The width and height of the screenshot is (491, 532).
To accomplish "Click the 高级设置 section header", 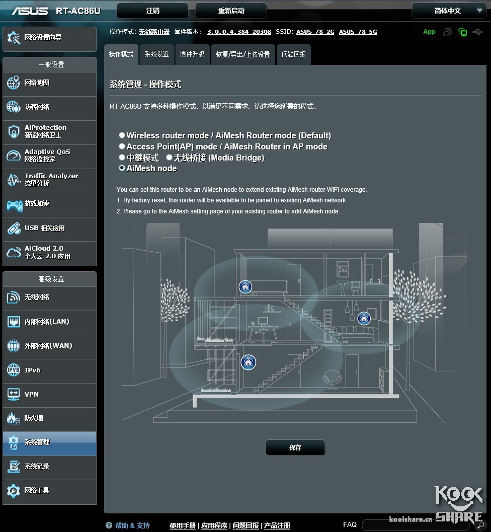I will click(x=49, y=279).
